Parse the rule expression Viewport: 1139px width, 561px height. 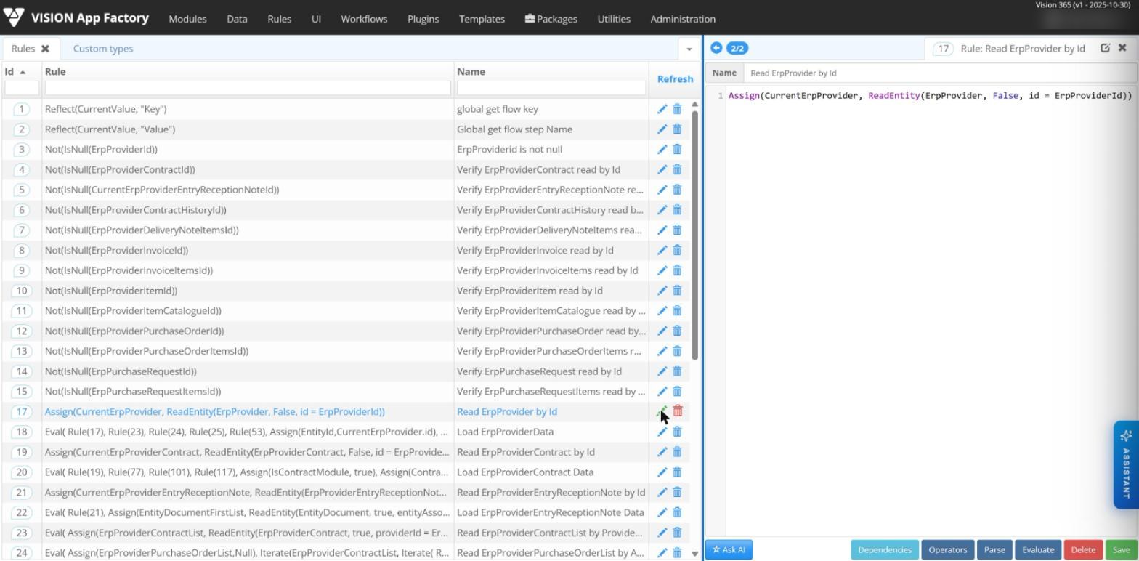tap(994, 549)
